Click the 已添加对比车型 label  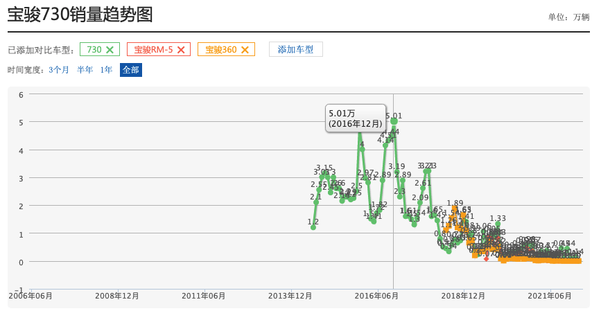41,50
